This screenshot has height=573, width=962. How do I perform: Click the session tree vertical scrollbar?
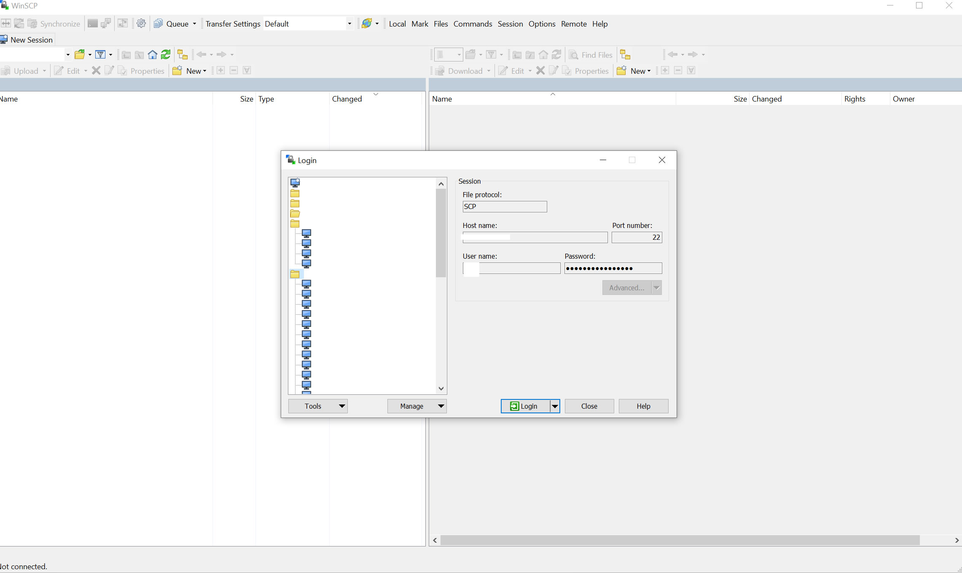(x=441, y=233)
